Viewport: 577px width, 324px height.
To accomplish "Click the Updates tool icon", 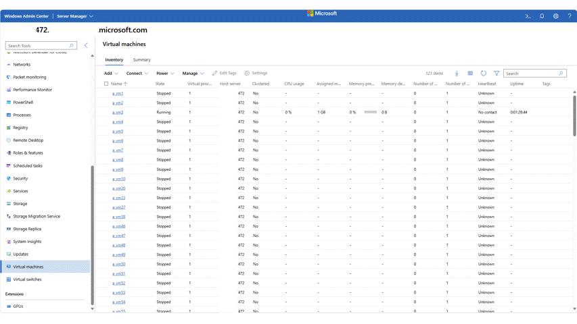I will point(9,254).
